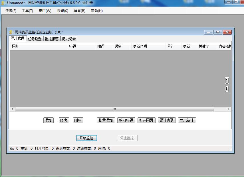
Task: Open the 背景(B) menu
Action: (x=80, y=11)
